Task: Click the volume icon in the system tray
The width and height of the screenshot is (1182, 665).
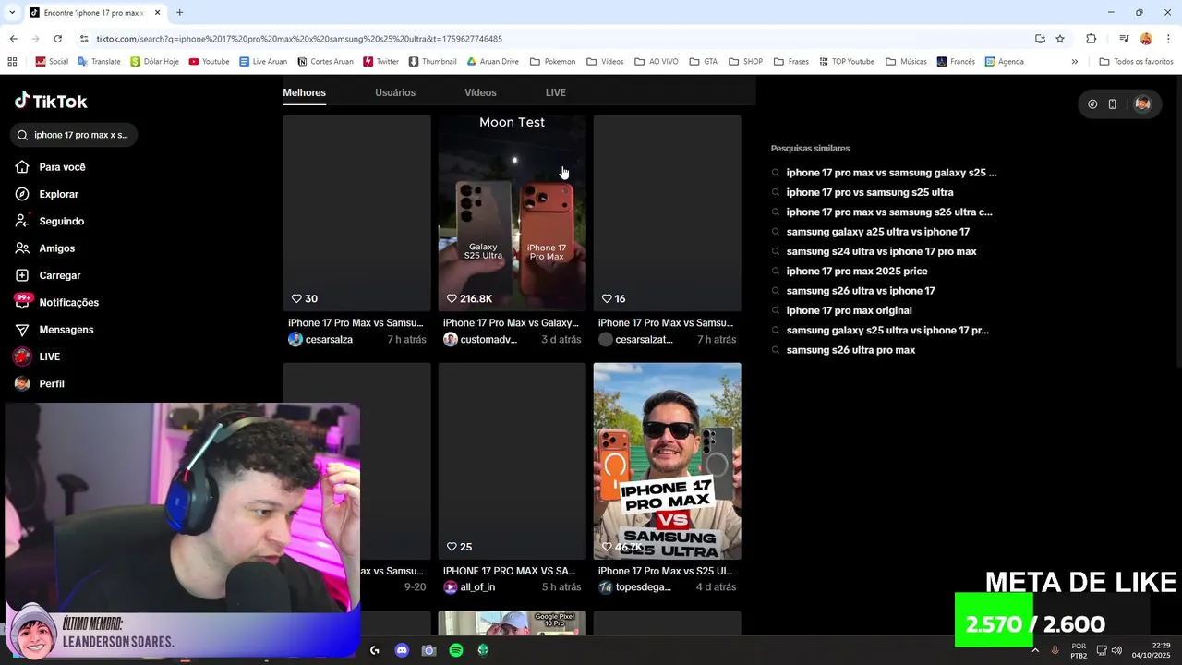Action: [x=1116, y=650]
